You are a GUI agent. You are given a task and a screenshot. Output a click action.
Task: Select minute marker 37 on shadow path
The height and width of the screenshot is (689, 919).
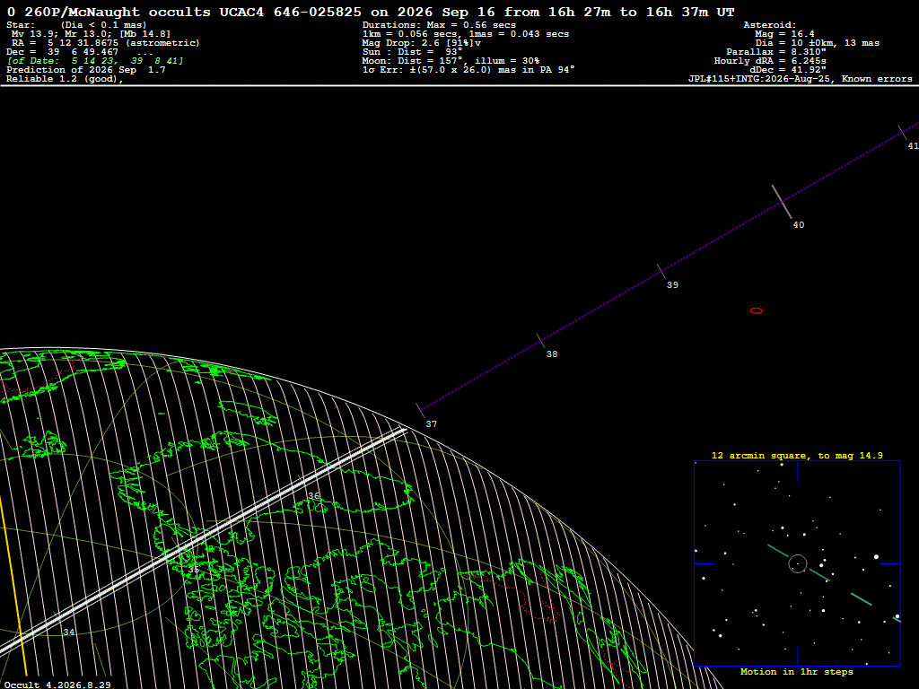[x=432, y=424]
